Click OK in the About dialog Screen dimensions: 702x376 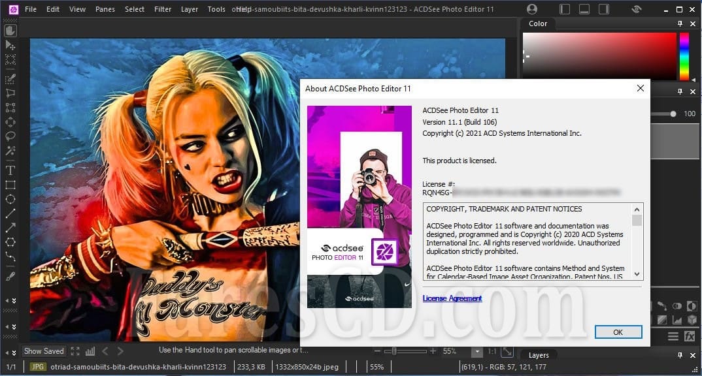(618, 332)
